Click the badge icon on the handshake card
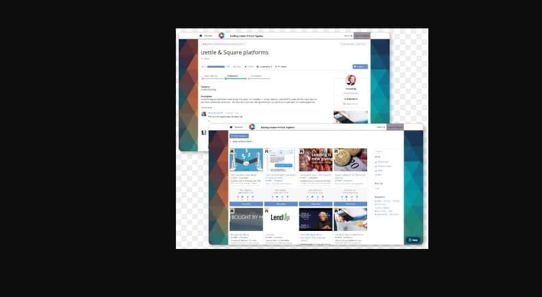The image size is (542, 297). click(232, 151)
